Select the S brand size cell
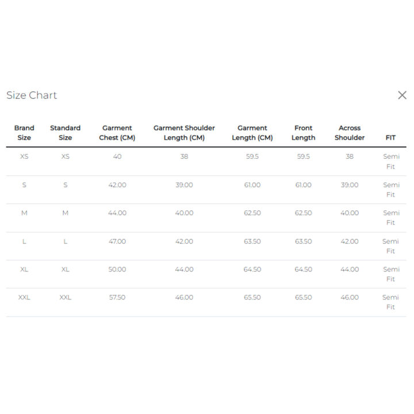 pos(24,185)
